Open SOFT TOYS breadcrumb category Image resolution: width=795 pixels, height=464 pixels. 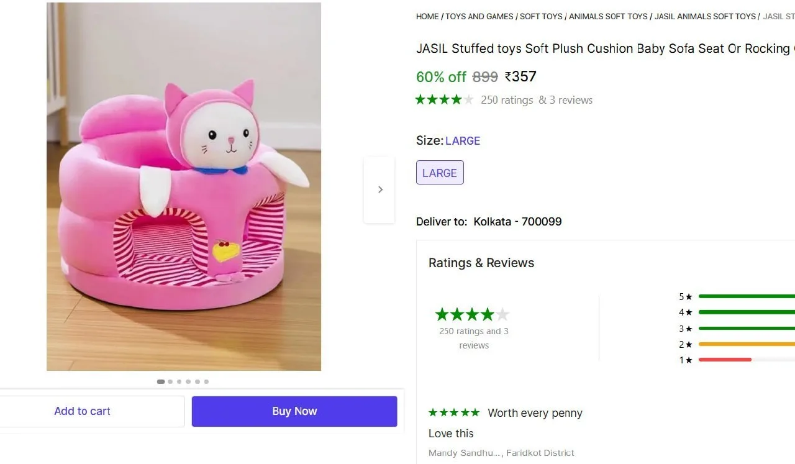[541, 17]
